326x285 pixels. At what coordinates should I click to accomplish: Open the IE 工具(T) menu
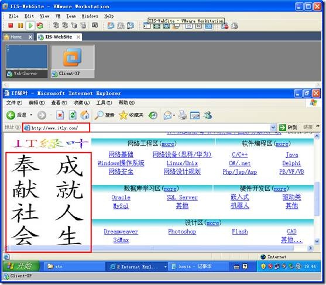(x=104, y=102)
